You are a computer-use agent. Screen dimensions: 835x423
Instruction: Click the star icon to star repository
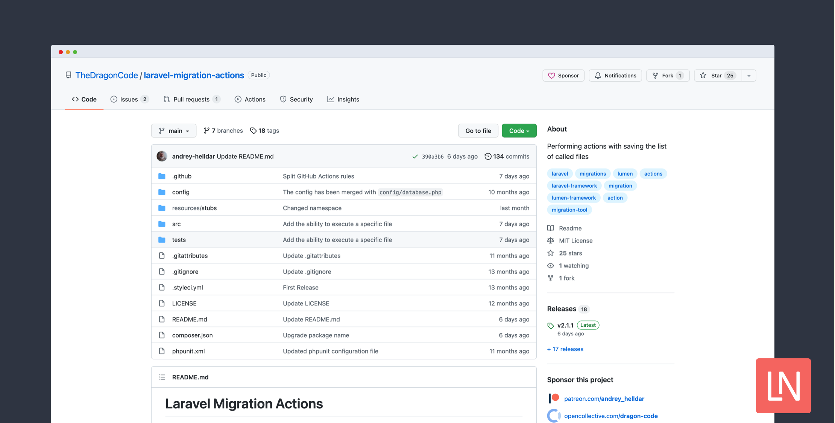[703, 74]
